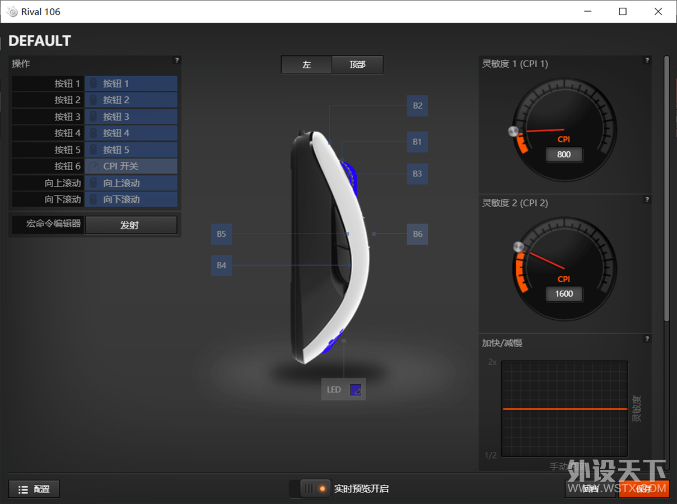Open the 配置 list button
The width and height of the screenshot is (677, 504).
point(34,489)
